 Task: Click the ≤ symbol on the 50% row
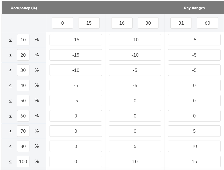point(10,101)
